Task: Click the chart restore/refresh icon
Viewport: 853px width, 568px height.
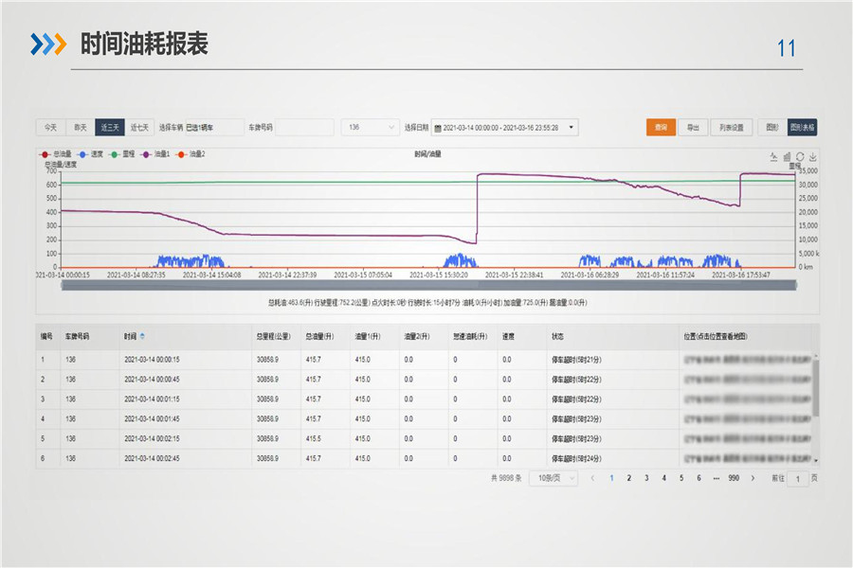Action: click(799, 156)
